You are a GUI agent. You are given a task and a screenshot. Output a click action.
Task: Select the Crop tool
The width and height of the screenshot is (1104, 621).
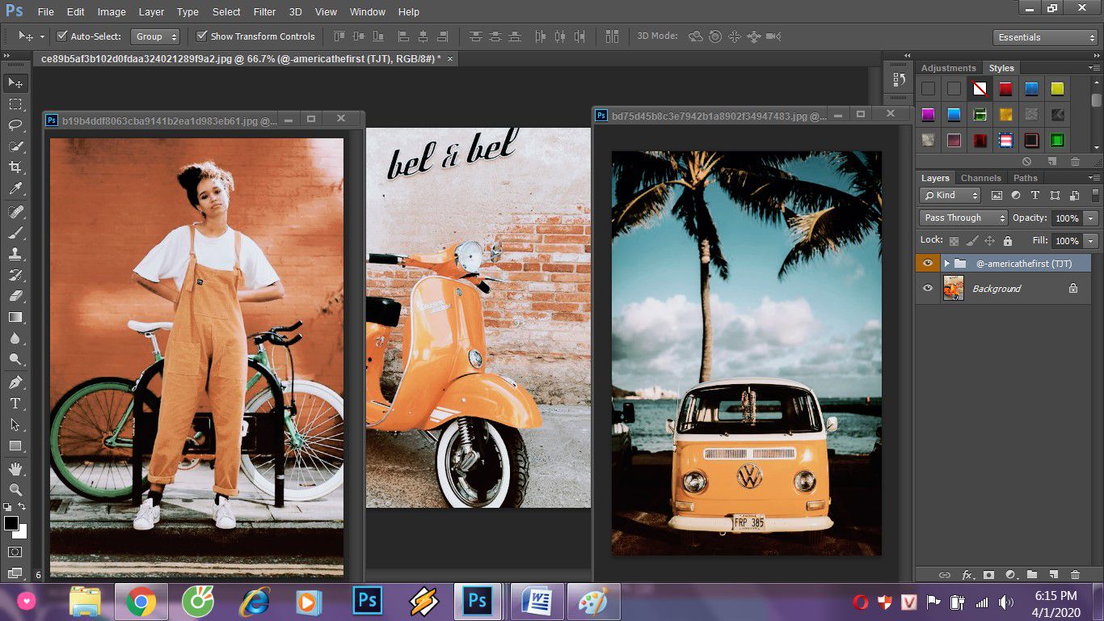pyautogui.click(x=15, y=167)
